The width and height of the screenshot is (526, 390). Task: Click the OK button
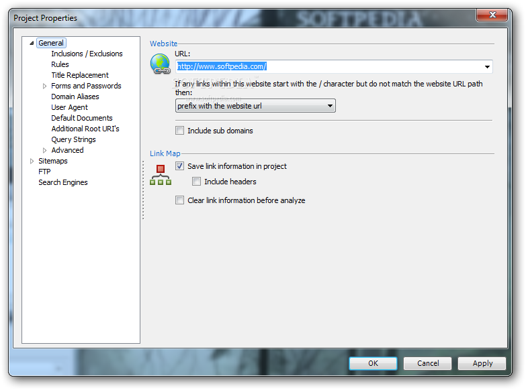pyautogui.click(x=373, y=363)
